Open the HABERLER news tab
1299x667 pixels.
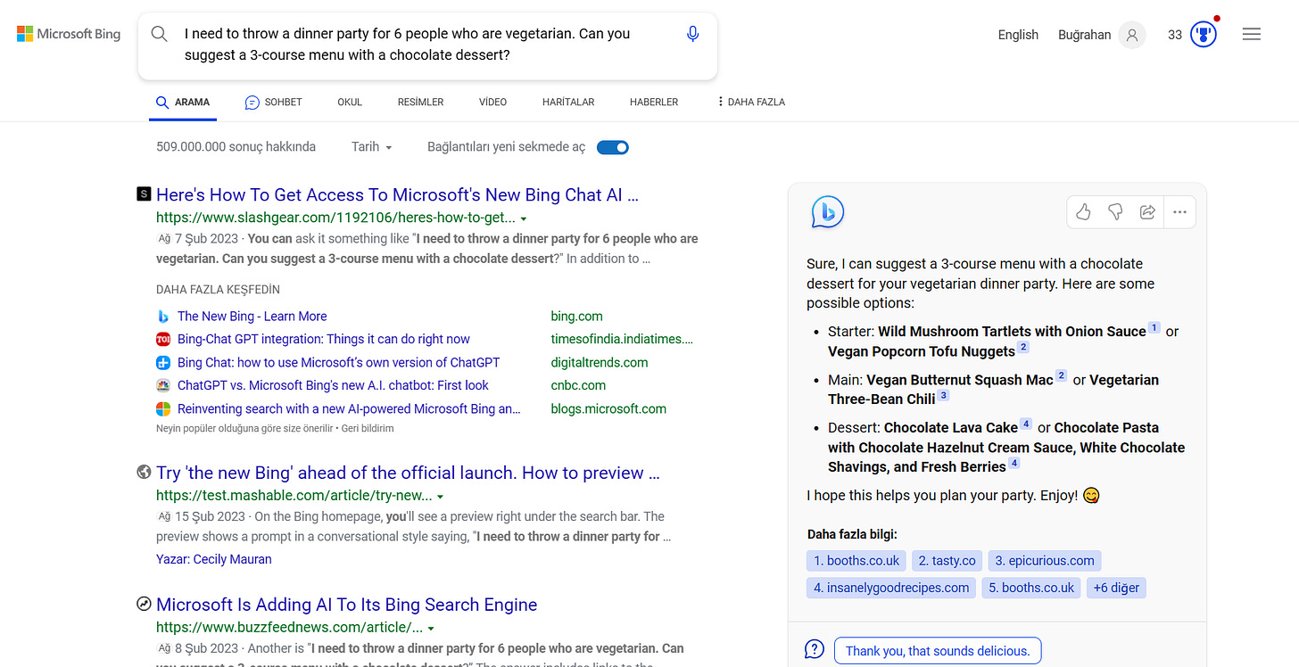(x=654, y=102)
